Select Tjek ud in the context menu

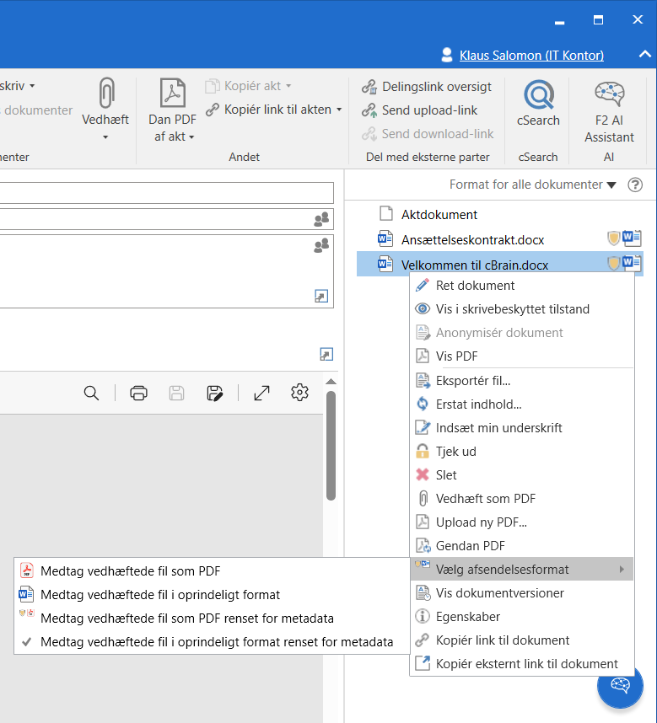click(458, 452)
